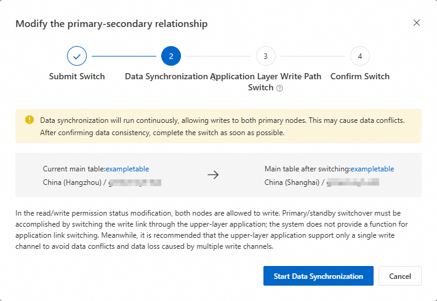This screenshot has width=437, height=301.
Task: Open exampletable link for table after switching
Action: [x=372, y=169]
